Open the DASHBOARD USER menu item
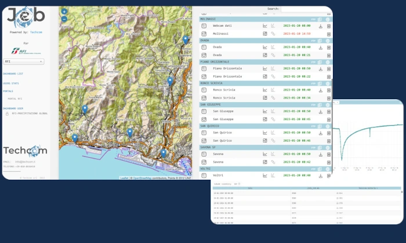The height and width of the screenshot is (243, 406). (x=13, y=108)
